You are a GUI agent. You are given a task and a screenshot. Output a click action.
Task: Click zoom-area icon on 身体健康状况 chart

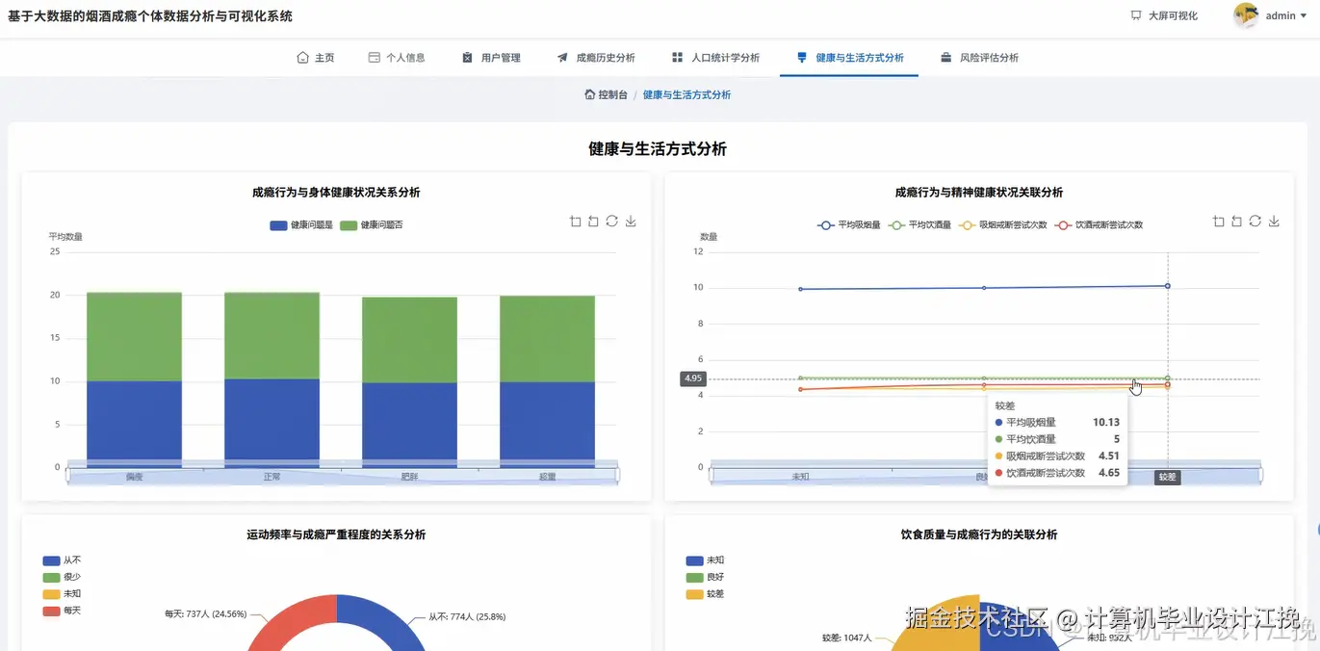tap(576, 221)
